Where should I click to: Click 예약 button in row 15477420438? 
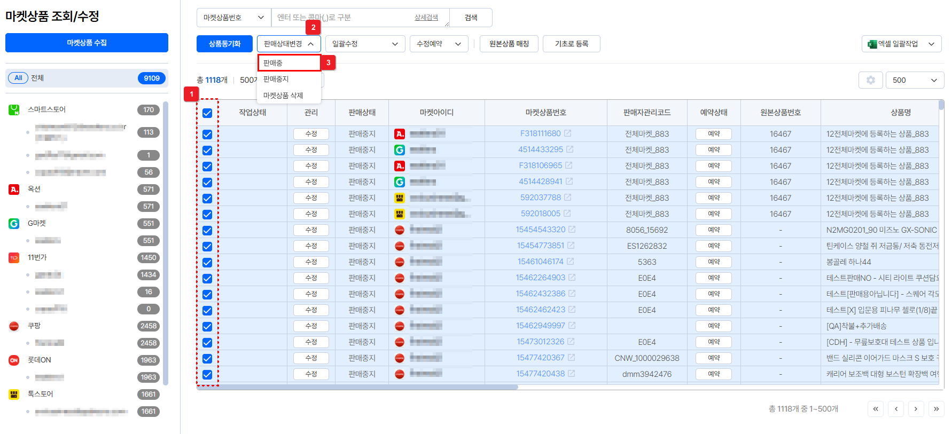coord(714,374)
